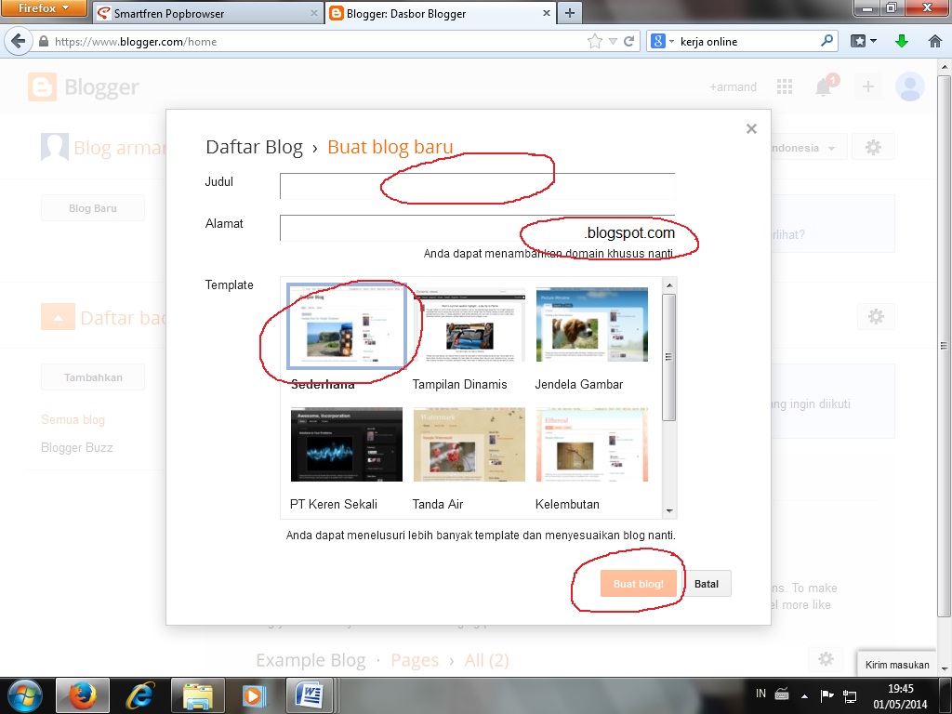The width and height of the screenshot is (952, 714).
Task: Open the Google search engine selector
Action: tap(662, 41)
